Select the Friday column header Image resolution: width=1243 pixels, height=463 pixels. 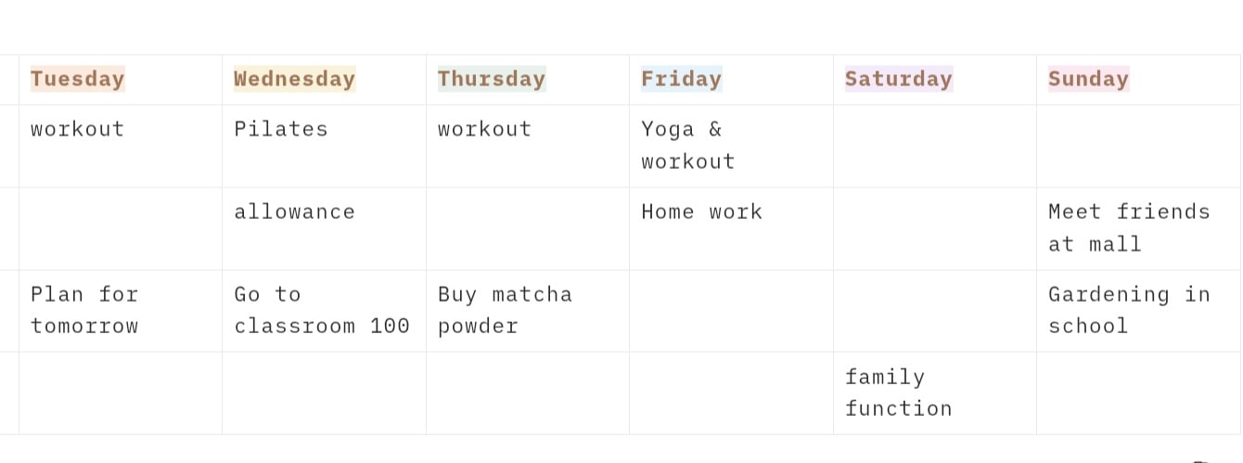681,79
